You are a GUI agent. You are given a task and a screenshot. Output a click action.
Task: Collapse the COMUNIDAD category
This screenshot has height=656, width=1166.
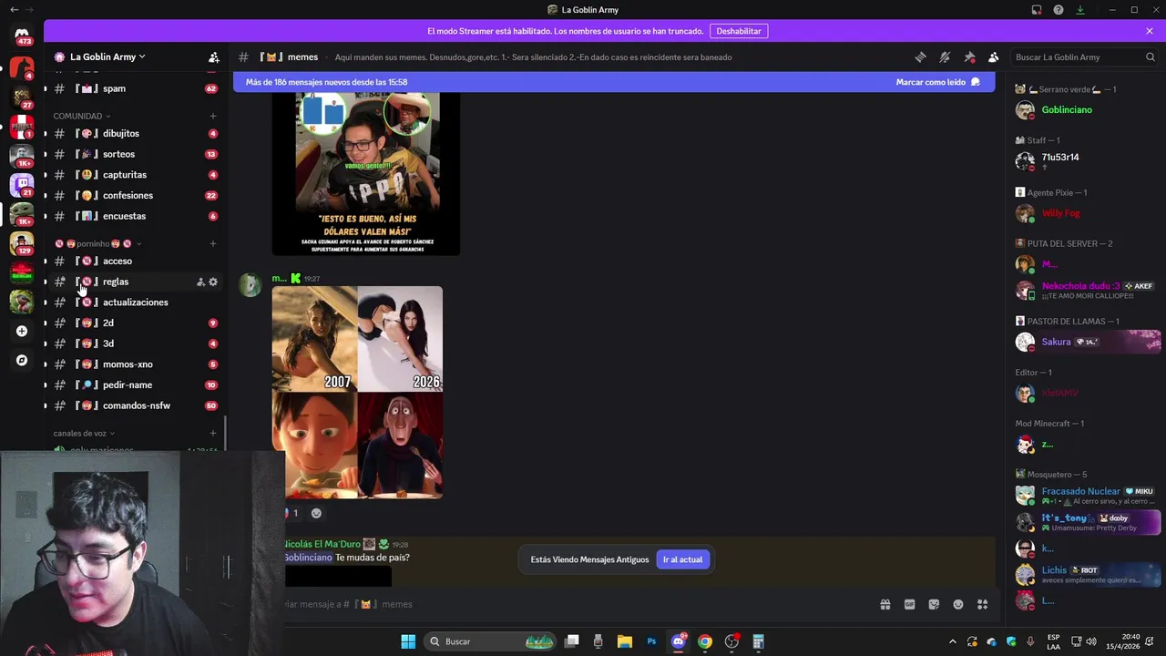81,116
